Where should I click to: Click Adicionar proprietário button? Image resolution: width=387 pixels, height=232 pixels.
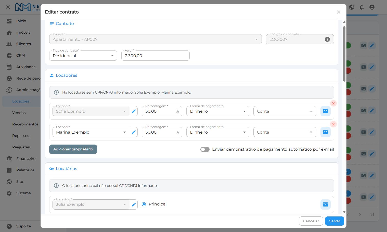click(x=73, y=149)
